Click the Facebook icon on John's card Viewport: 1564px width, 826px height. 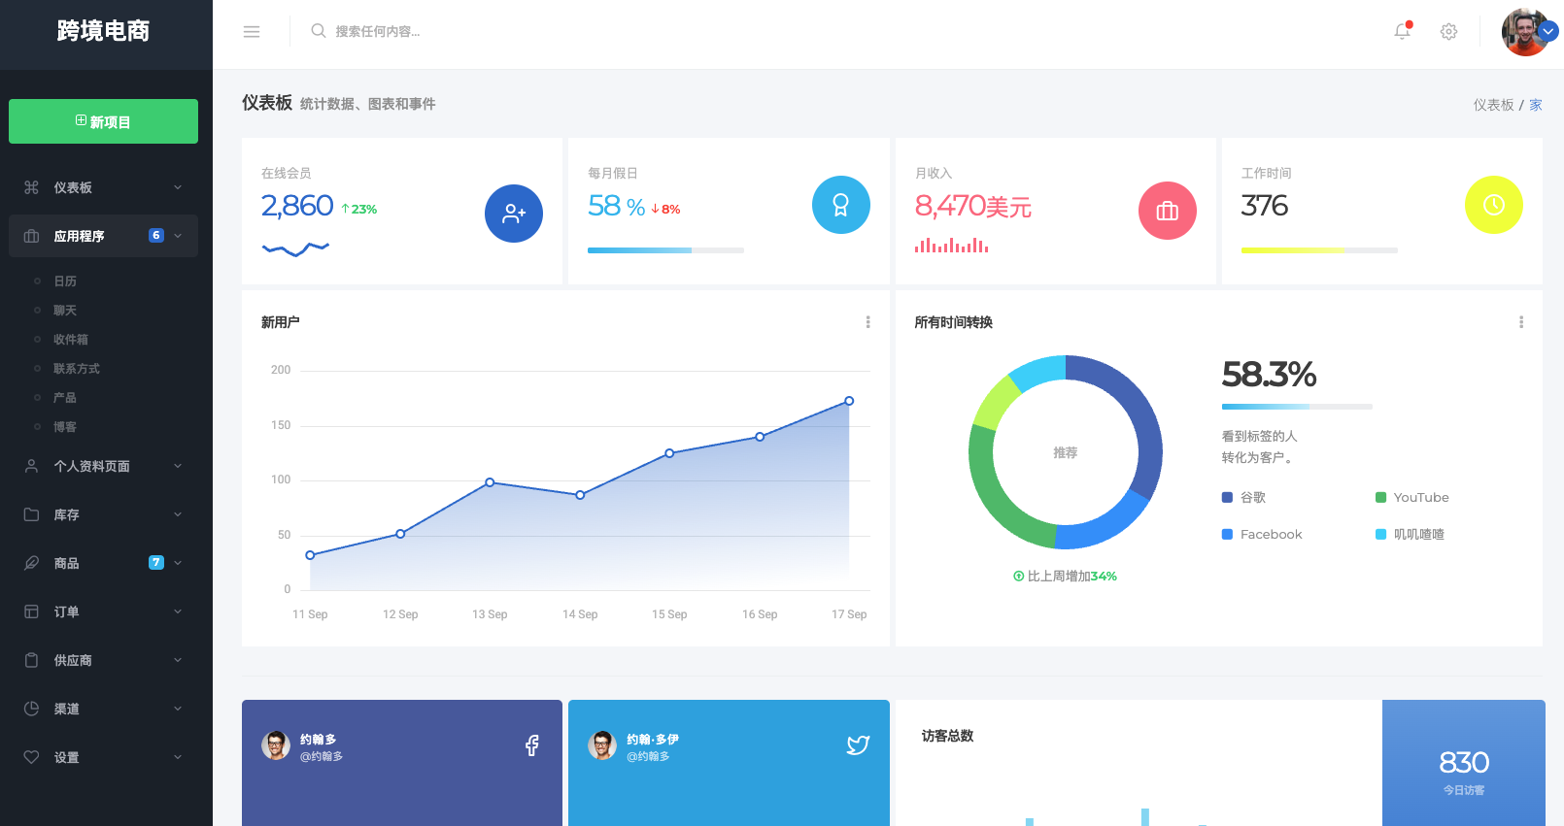pyautogui.click(x=532, y=745)
